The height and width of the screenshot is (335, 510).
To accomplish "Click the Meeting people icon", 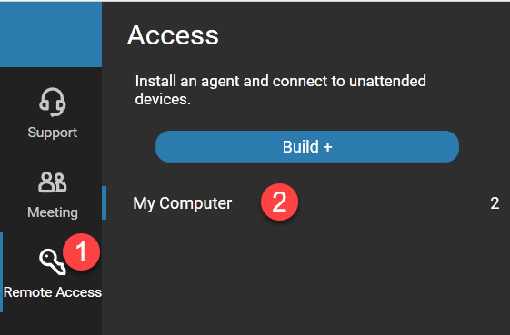I will point(53,182).
